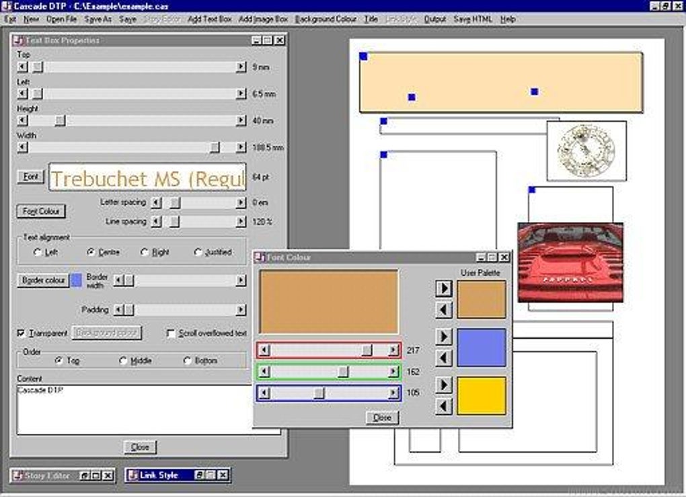
Task: Decrease Height with left arrow
Action: [22, 120]
